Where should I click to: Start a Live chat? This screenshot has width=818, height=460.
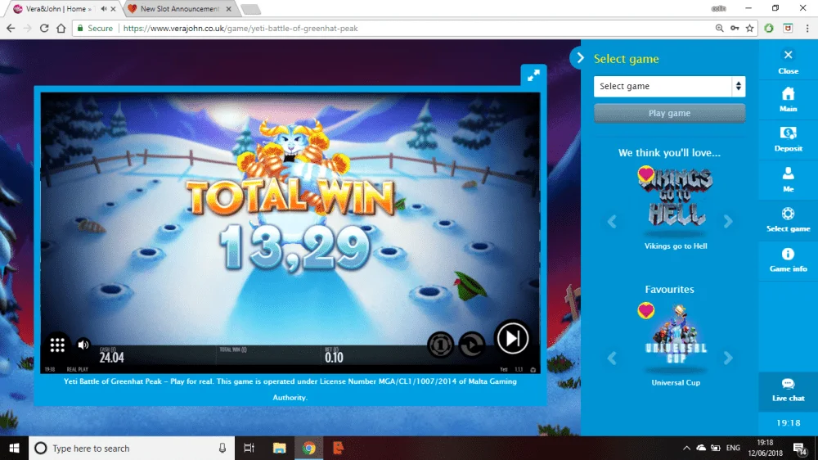[789, 390]
